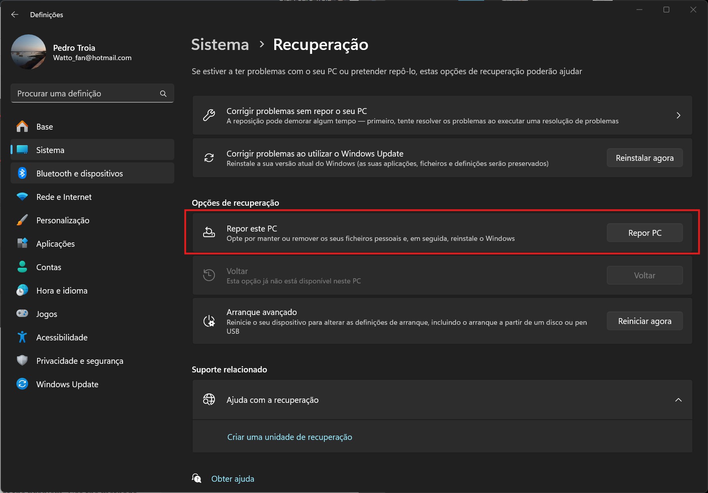Select Sistema in the sidebar
Image resolution: width=708 pixels, height=493 pixels.
tap(92, 150)
